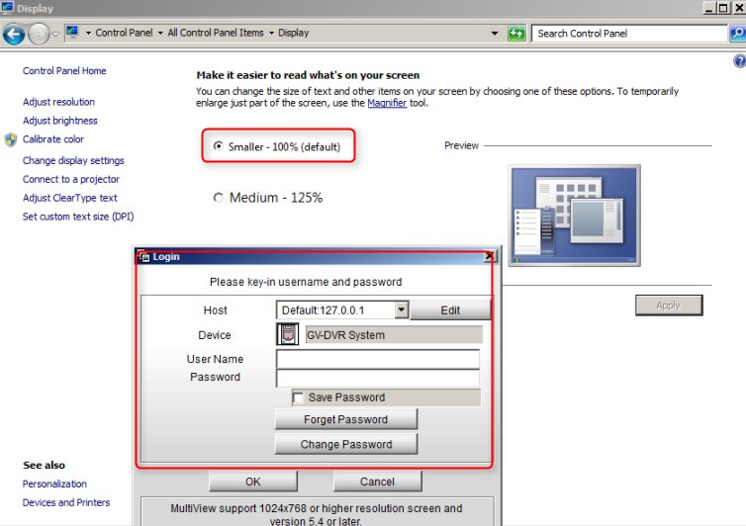This screenshot has height=526, width=746.
Task: Expand Control Panel breadcrumb arrow
Action: coord(88,33)
